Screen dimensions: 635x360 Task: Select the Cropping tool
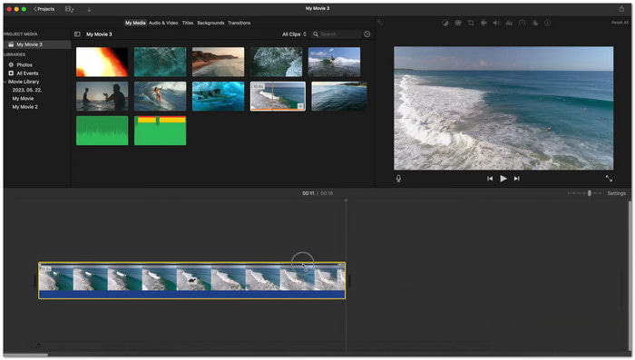point(471,23)
